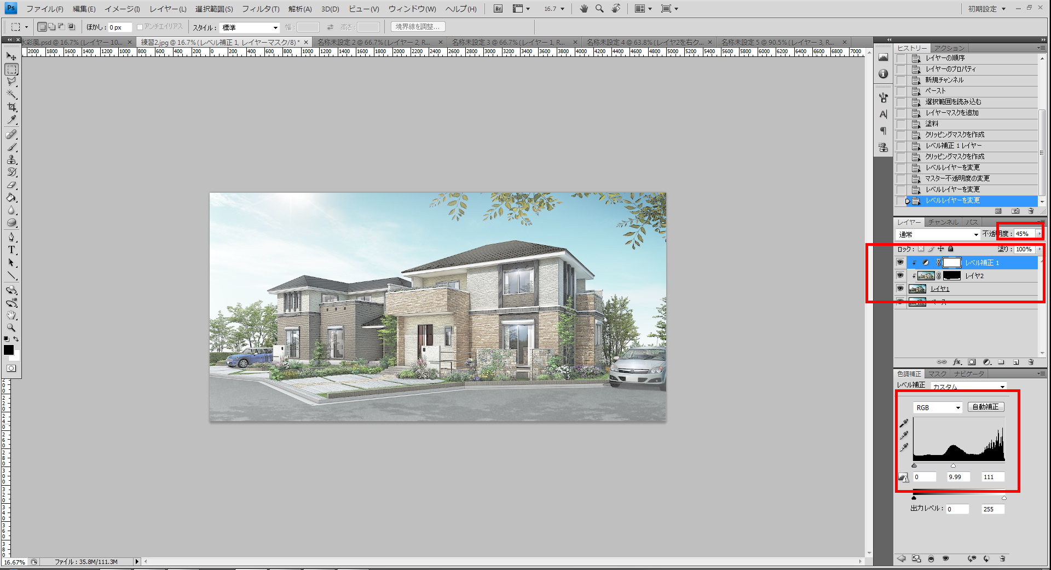
Task: Click the foreground color swatch
Action: coord(9,350)
